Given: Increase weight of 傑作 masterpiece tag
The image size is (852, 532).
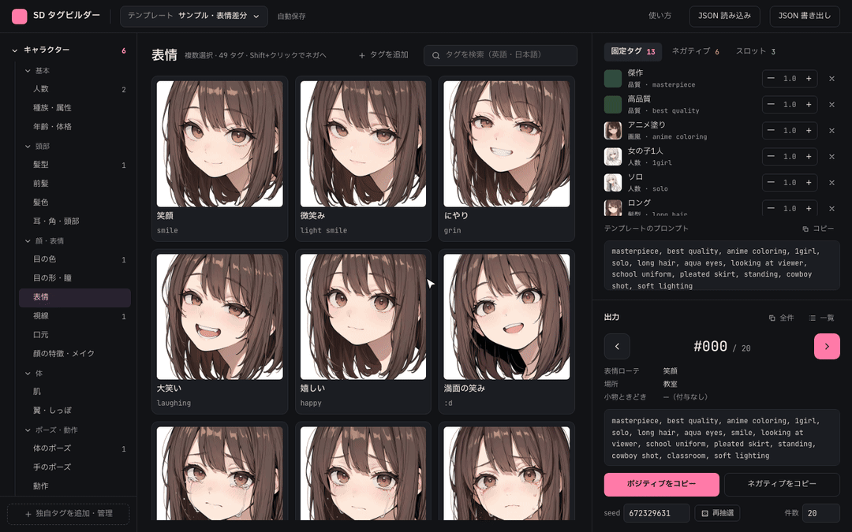Looking at the screenshot, I should (809, 79).
